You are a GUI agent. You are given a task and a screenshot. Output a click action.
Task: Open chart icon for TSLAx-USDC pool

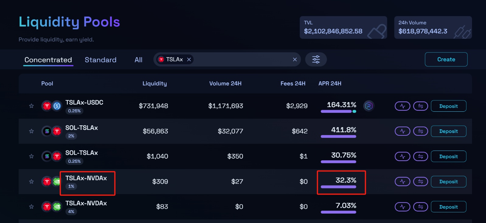click(x=402, y=106)
